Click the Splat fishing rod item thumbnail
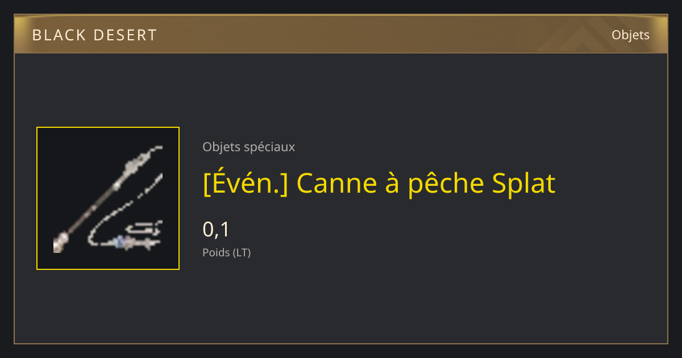This screenshot has width=682, height=358. click(x=108, y=198)
